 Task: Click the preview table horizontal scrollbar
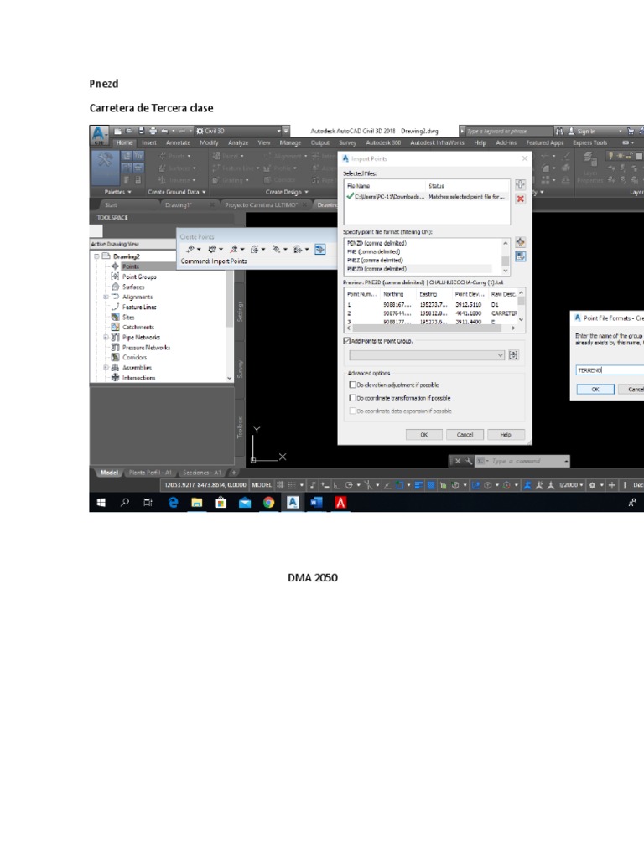click(431, 328)
